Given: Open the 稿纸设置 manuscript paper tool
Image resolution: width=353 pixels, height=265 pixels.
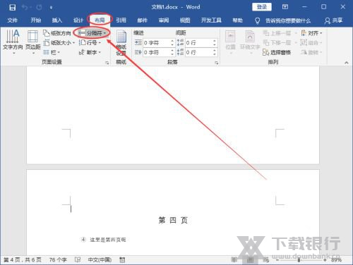Looking at the screenshot, I should (x=121, y=43).
